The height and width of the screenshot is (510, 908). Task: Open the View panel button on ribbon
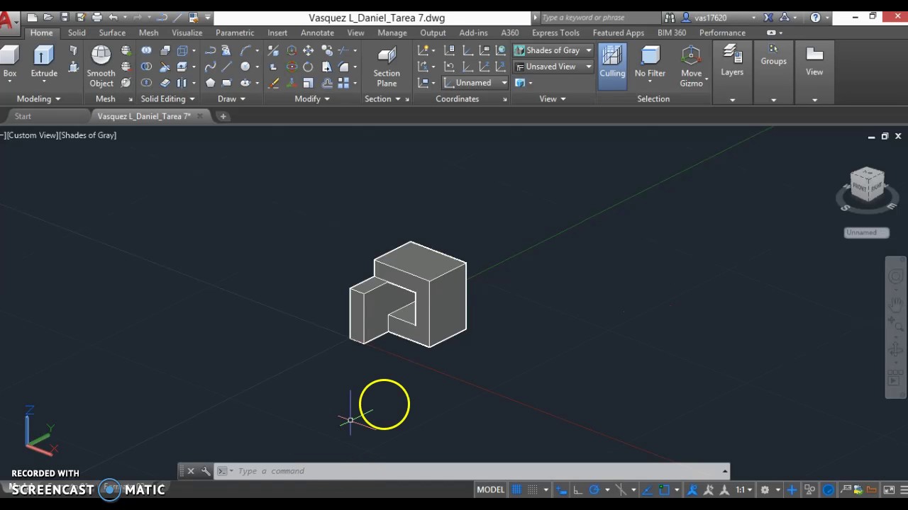pos(814,62)
